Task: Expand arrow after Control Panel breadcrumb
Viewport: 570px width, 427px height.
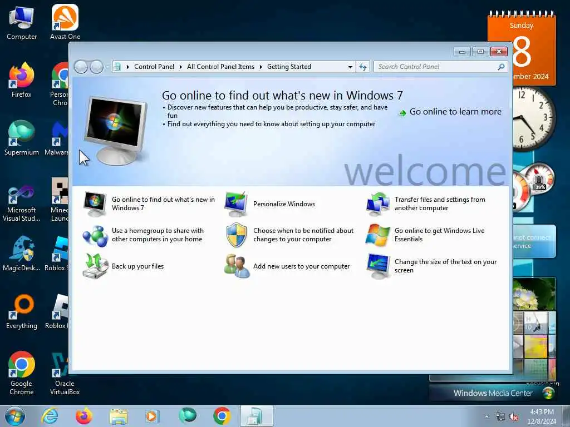Action: [181, 67]
